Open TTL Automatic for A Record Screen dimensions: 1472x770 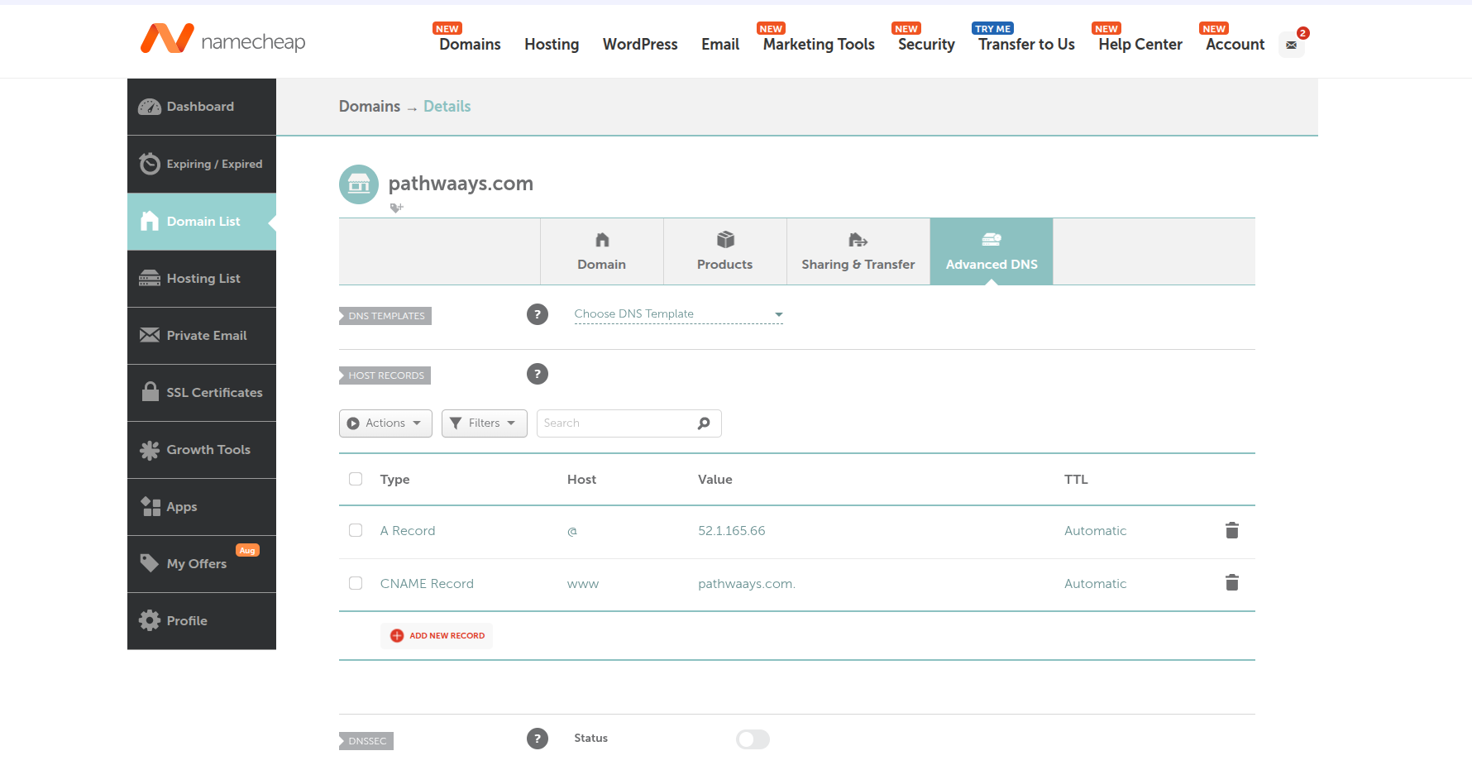tap(1095, 531)
